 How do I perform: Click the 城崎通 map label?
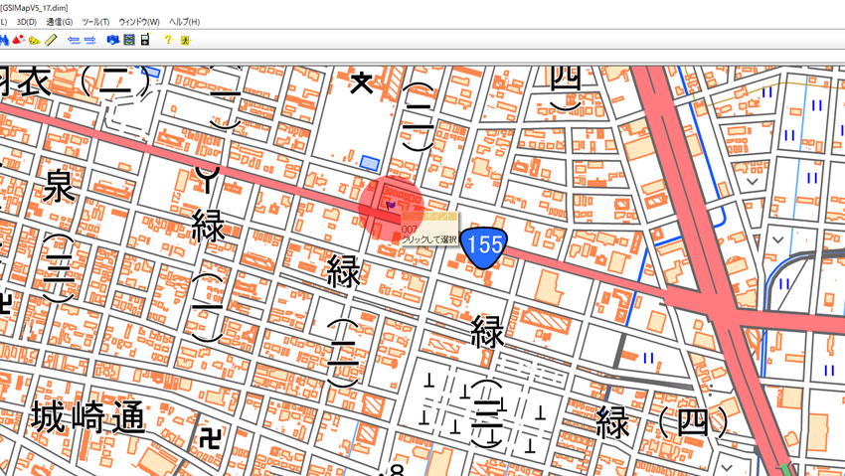(87, 417)
